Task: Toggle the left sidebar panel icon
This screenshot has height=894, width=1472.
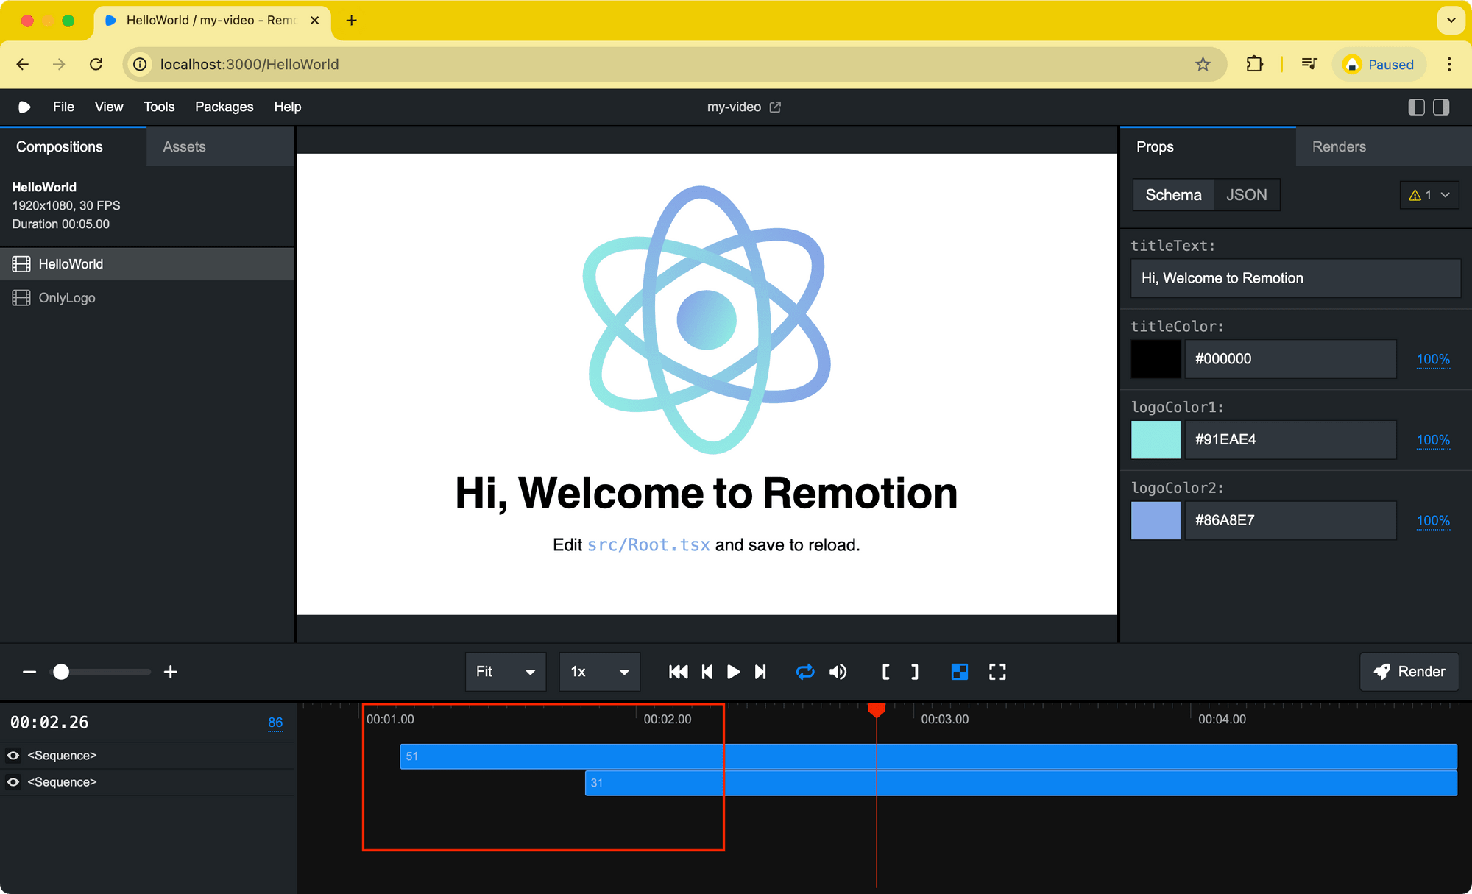Action: point(1416,107)
